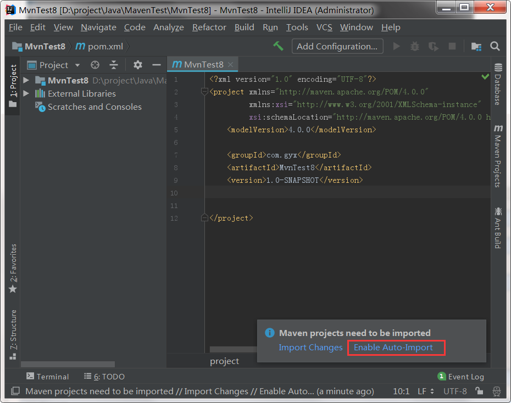This screenshot has width=511, height=403.
Task: Open Database tool window
Action: tap(498, 85)
